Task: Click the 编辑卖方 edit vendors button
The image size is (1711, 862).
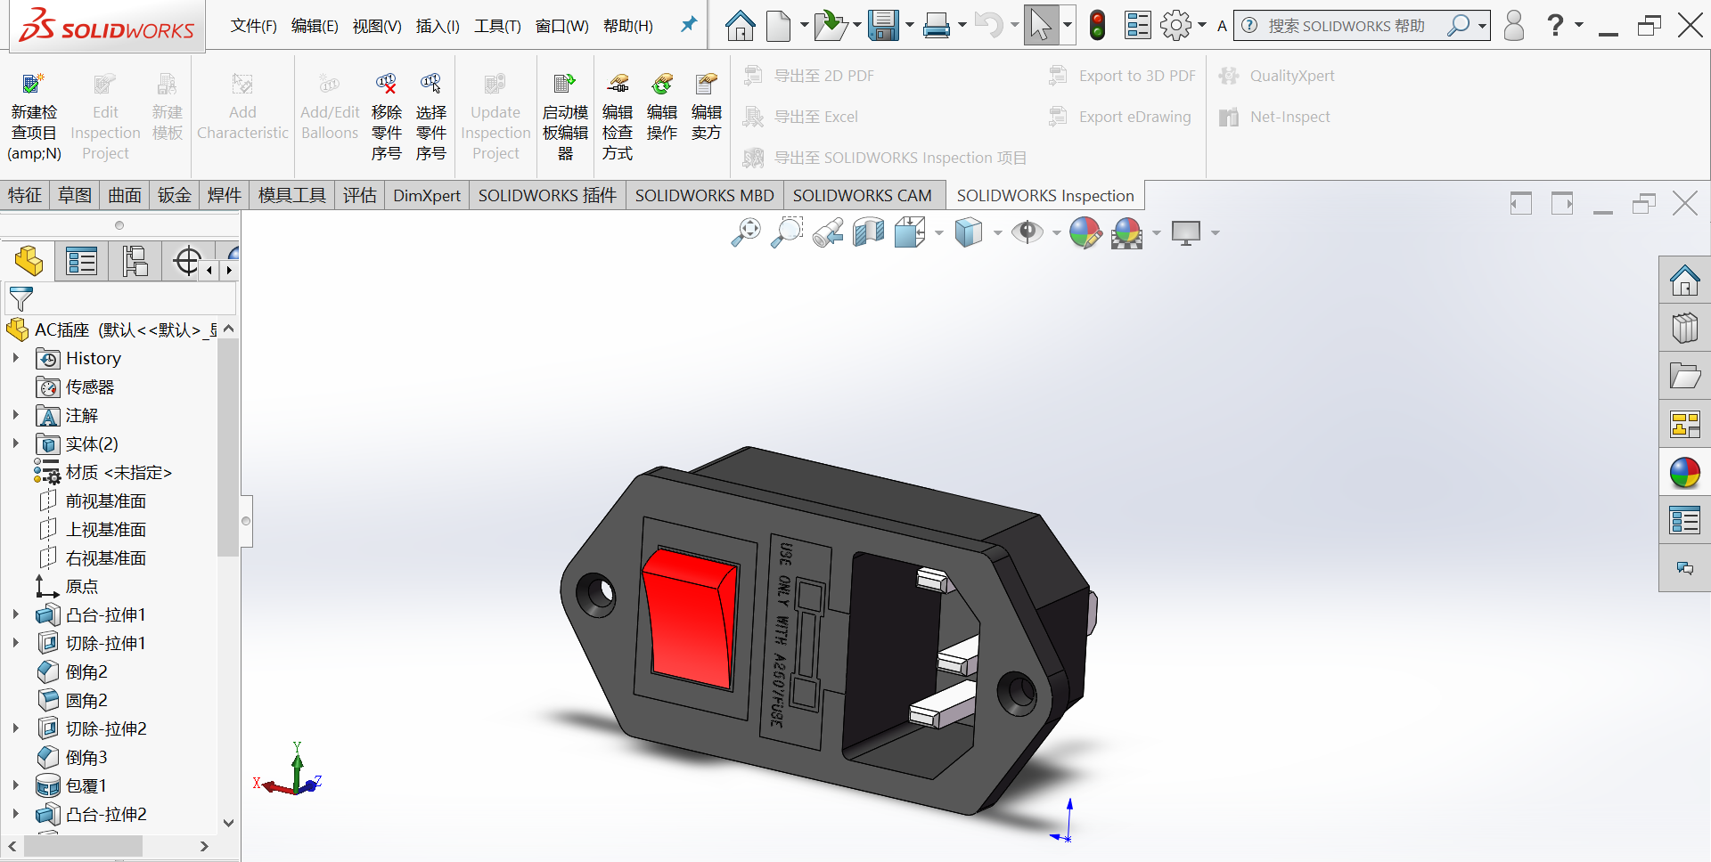Action: click(707, 109)
